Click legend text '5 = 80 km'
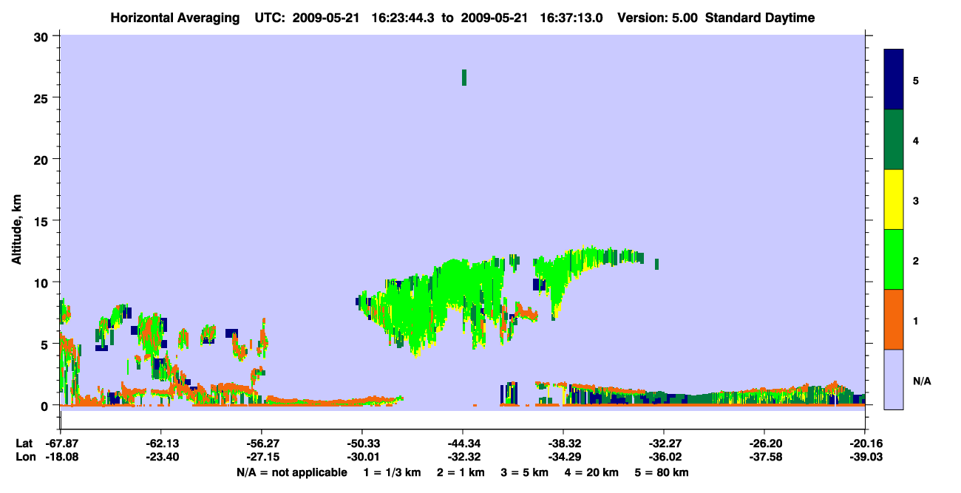 click(662, 472)
